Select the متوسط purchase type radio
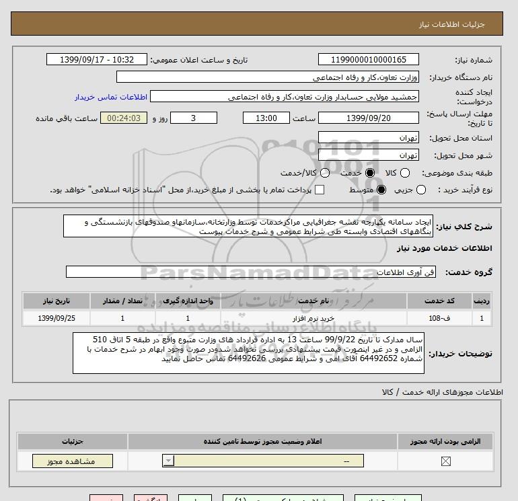Viewport: 518px width, 501px height. click(381, 190)
